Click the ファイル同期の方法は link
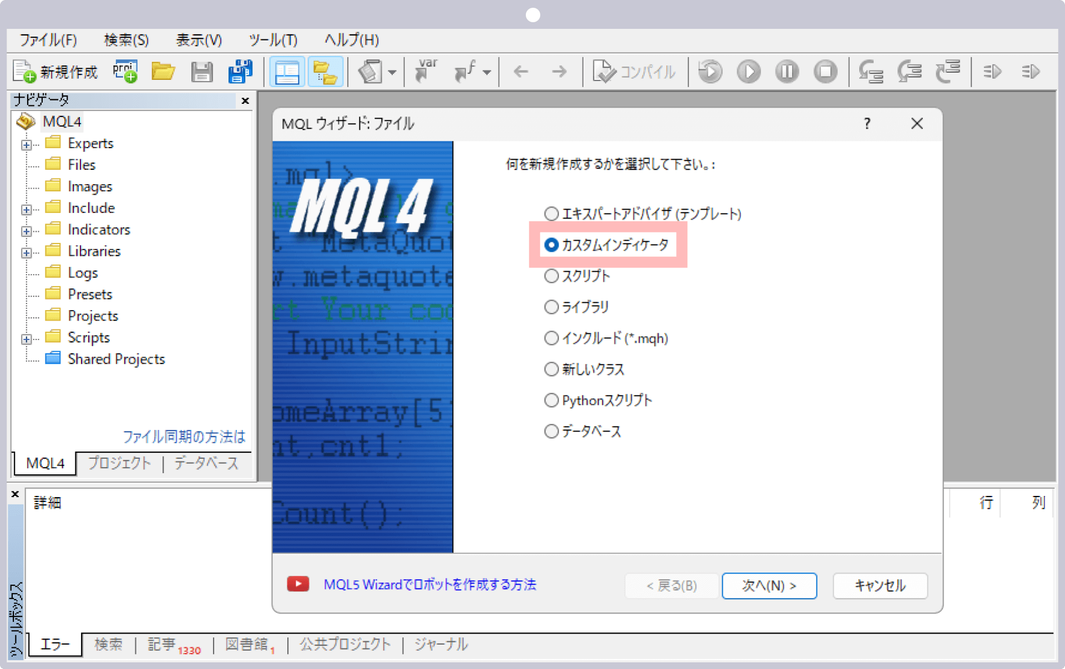The width and height of the screenshot is (1065, 669). pos(184,437)
